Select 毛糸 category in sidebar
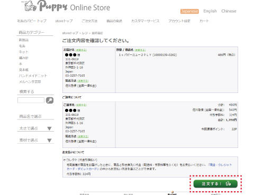Screen dimensions: 263x195 22,46
